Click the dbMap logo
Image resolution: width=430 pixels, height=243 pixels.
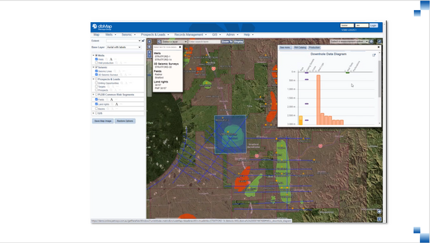(x=102, y=27)
